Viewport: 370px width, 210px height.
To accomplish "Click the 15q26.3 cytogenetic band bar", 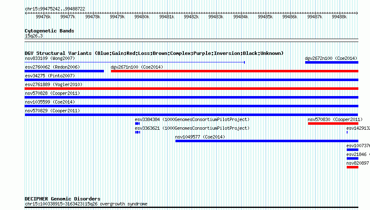I will tap(191, 40).
